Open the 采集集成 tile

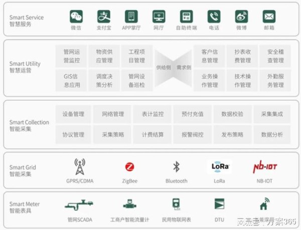pyautogui.click(x=272, y=114)
